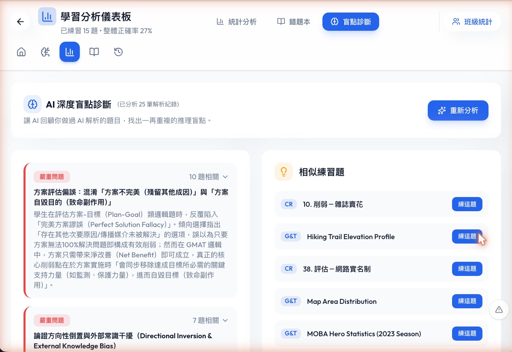Click the heading 相似練習題
The height and width of the screenshot is (352, 512).
click(x=322, y=172)
